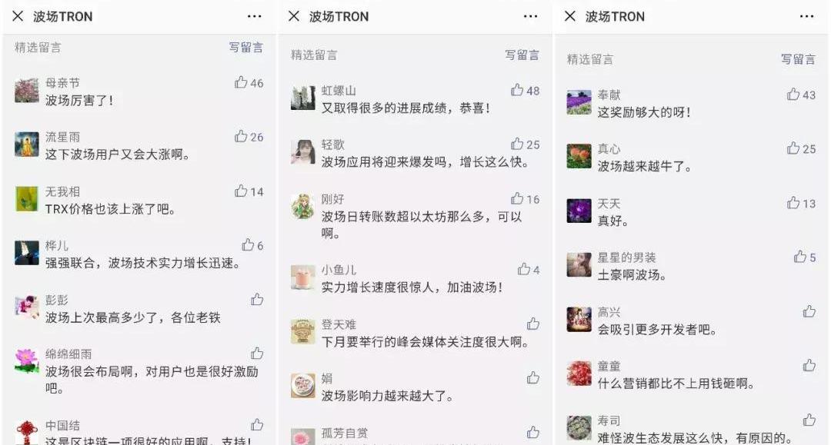Give a thumbs-up to 登天难's comment
The width and height of the screenshot is (831, 445).
[x=533, y=324]
